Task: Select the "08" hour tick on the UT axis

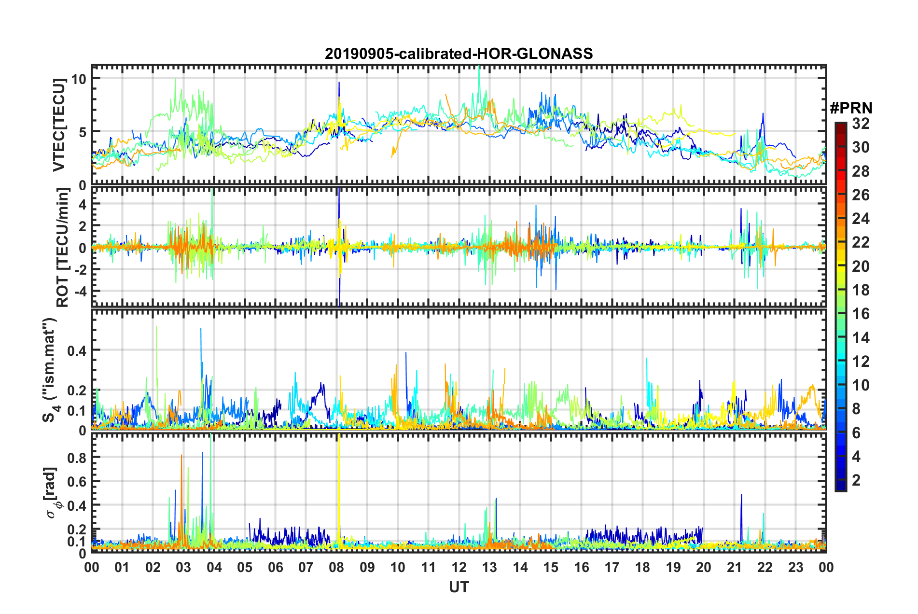Action: coord(336,567)
